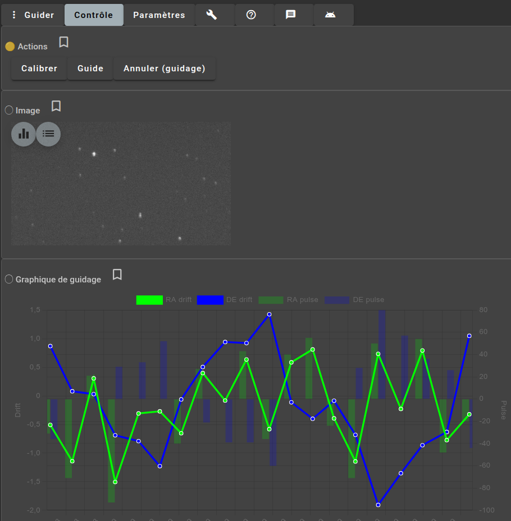The height and width of the screenshot is (521, 511).
Task: Bookmark the Graphique de guidage section
Action: (x=117, y=275)
